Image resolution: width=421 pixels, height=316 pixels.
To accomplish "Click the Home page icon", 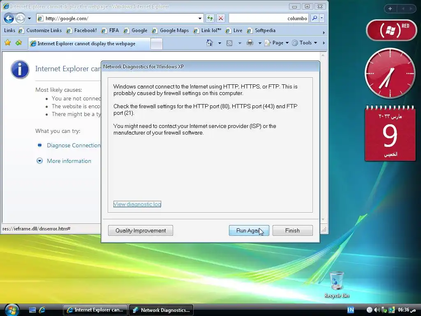I will (x=209, y=43).
